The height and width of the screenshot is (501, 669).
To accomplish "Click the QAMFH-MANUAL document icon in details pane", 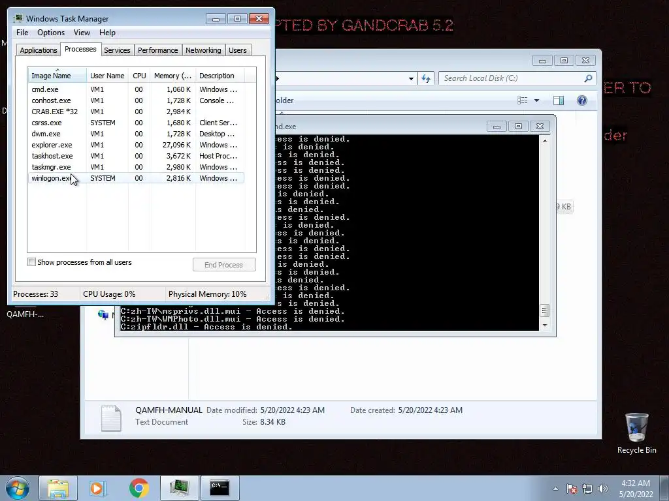I will pos(111,418).
